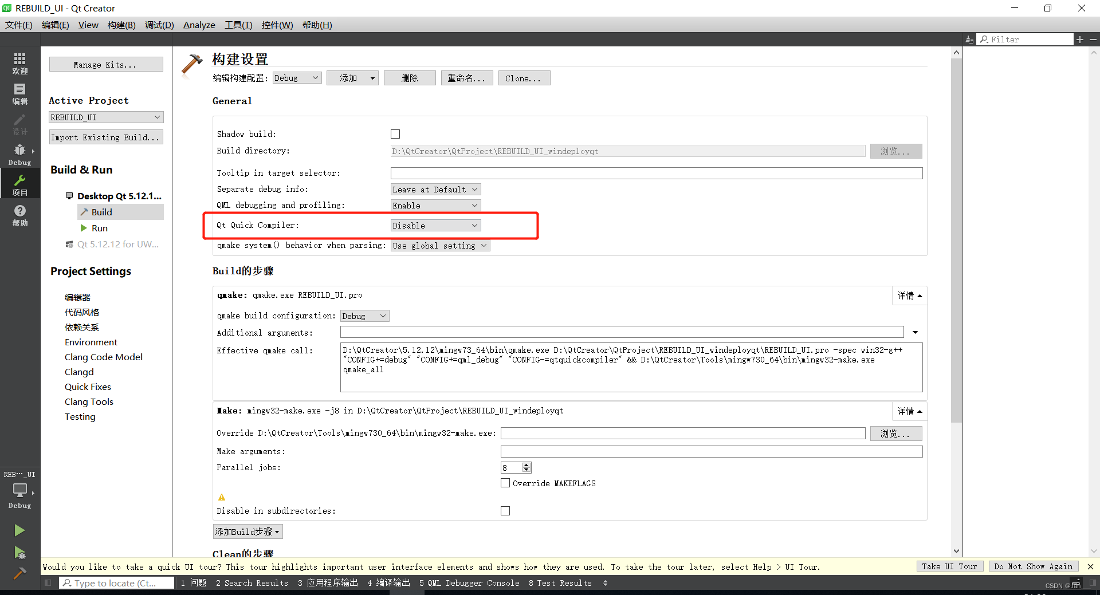Open Active Project REBUILD_UI dropdown
Viewport: 1100px width, 595px height.
click(x=106, y=117)
